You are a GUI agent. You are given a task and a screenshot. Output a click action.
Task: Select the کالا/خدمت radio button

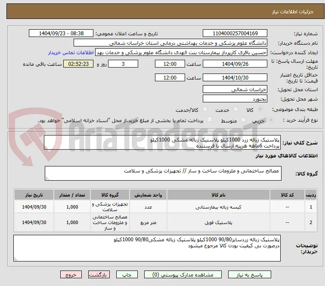205,109
